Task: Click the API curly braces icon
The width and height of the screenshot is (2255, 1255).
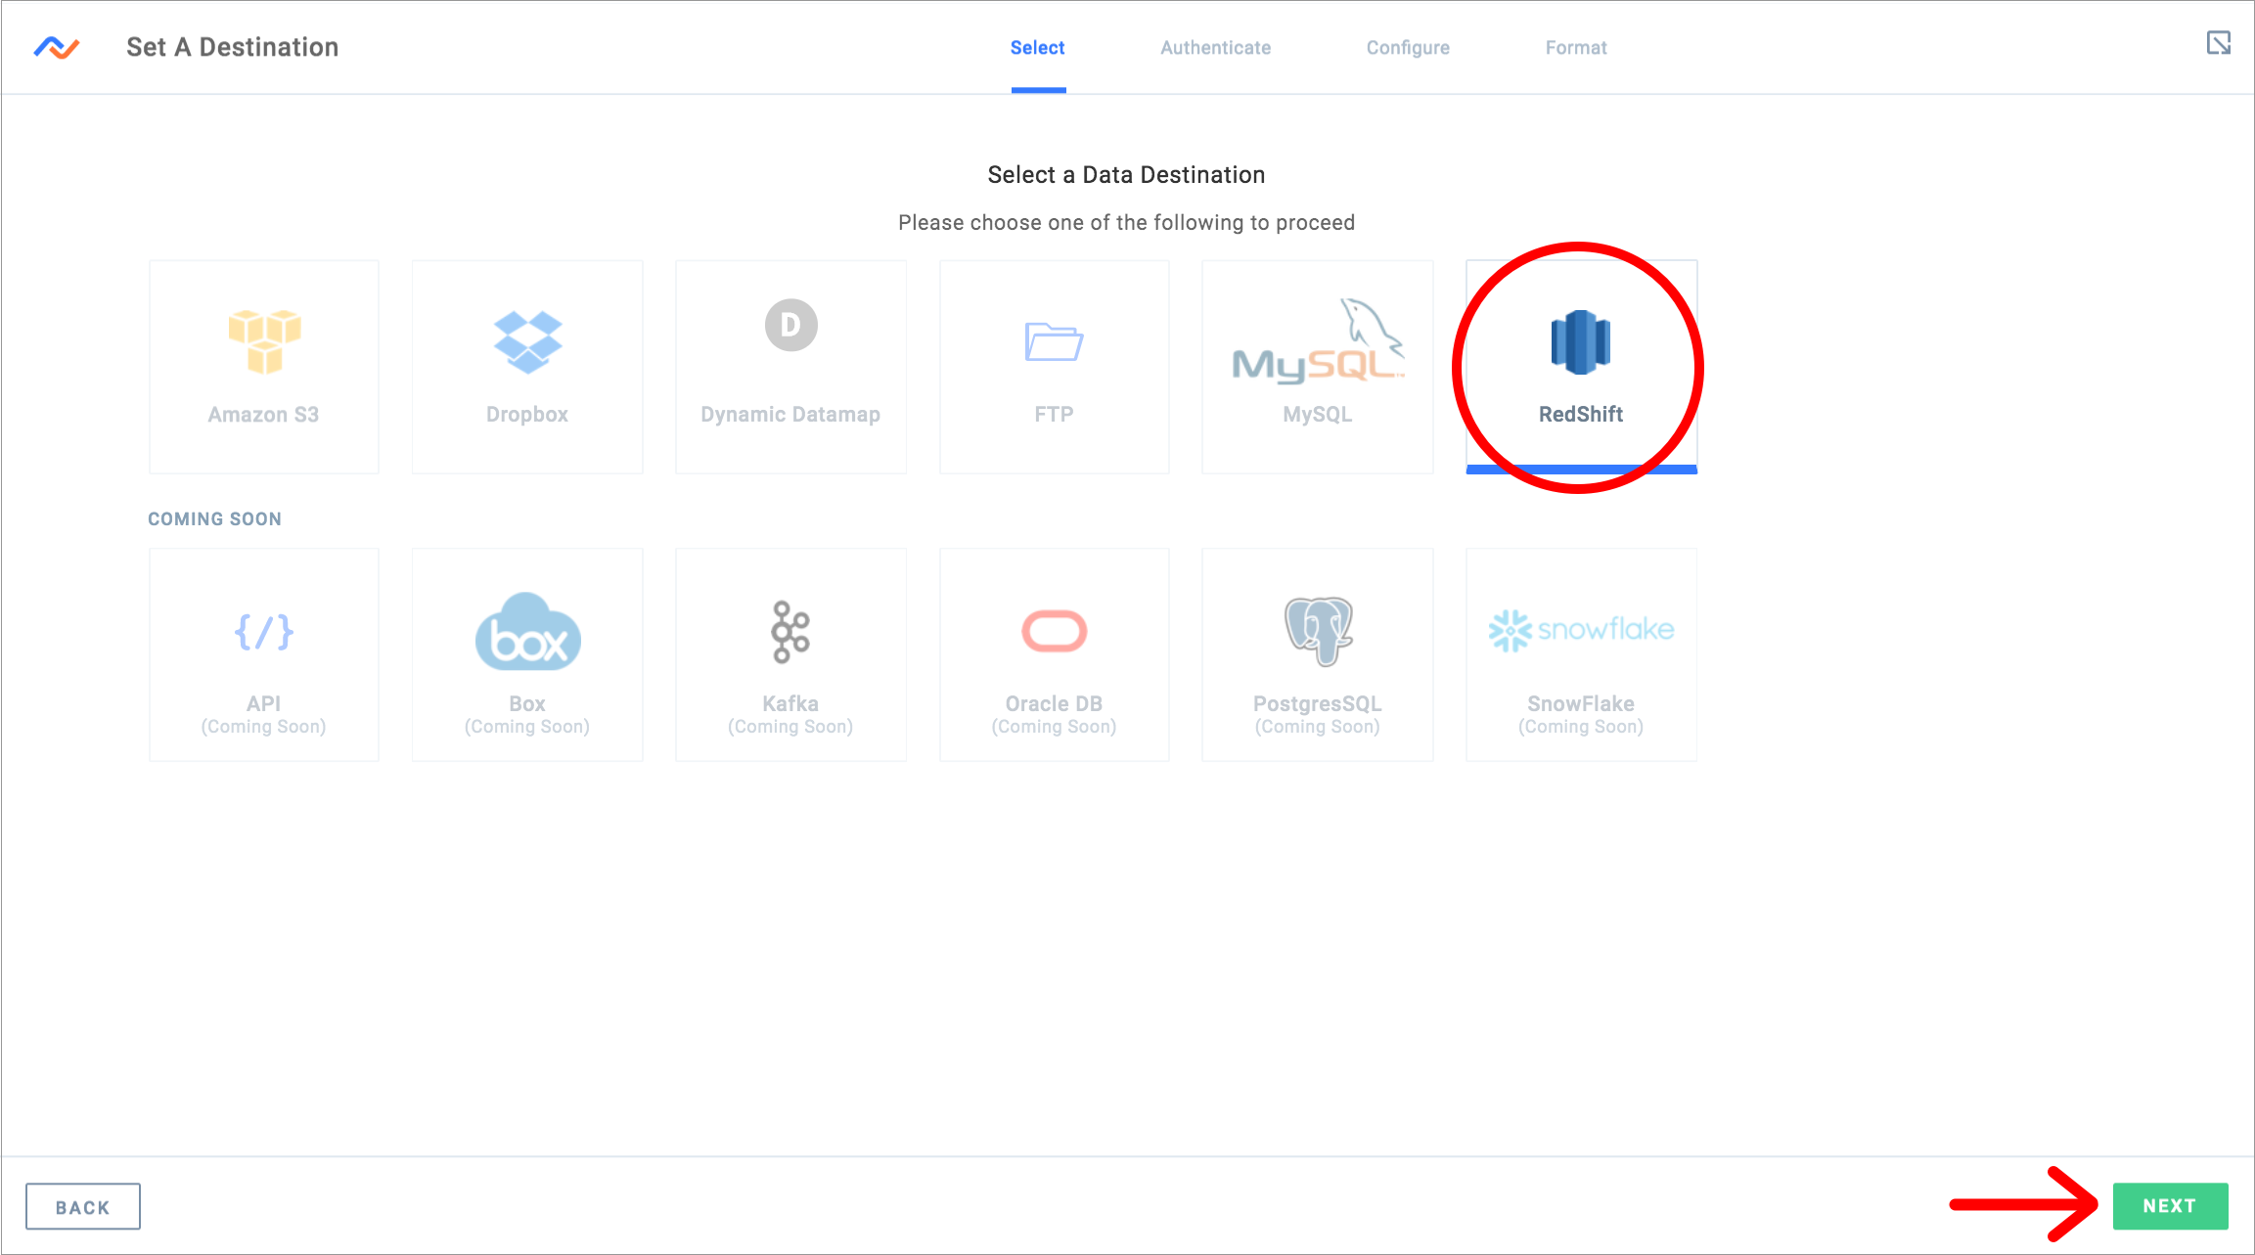Action: (x=264, y=632)
